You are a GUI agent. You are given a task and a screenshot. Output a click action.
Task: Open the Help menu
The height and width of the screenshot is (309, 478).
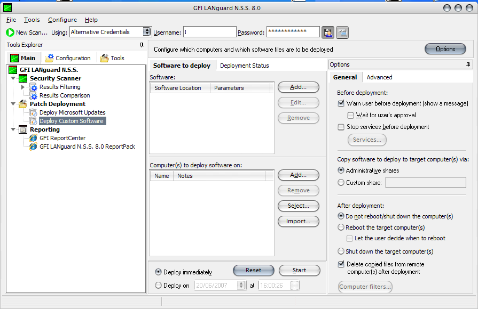pos(91,20)
